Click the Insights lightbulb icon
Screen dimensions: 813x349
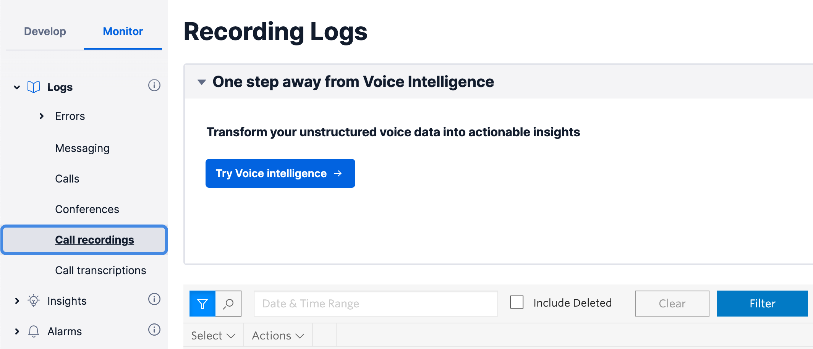[34, 301]
